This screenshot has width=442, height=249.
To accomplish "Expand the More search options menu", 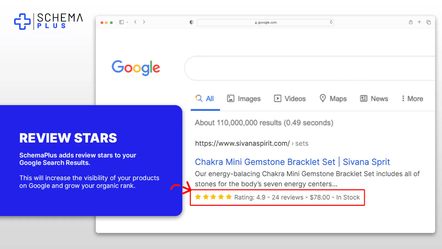I will click(x=412, y=98).
